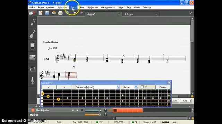The height and width of the screenshot is (124, 222).
Task: Click the Steel Guitar pan knob
Action: click(x=105, y=110)
